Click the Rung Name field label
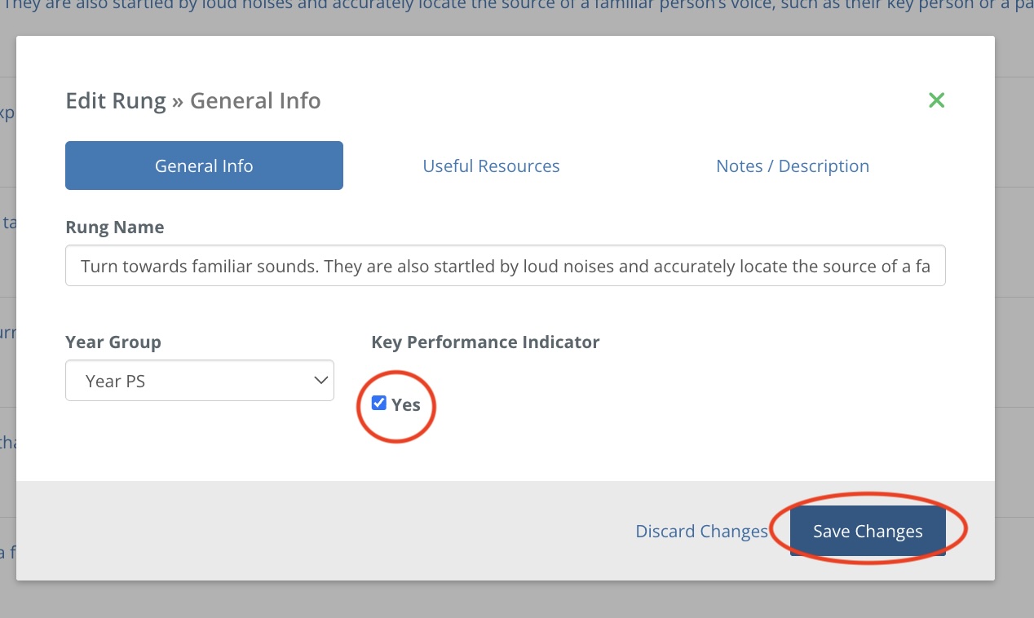 (x=114, y=227)
